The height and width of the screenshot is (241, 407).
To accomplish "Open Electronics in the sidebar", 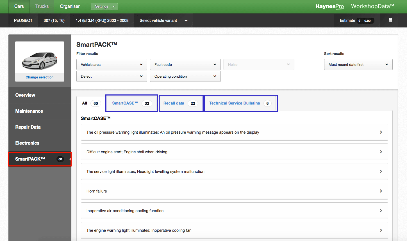I will [40, 143].
